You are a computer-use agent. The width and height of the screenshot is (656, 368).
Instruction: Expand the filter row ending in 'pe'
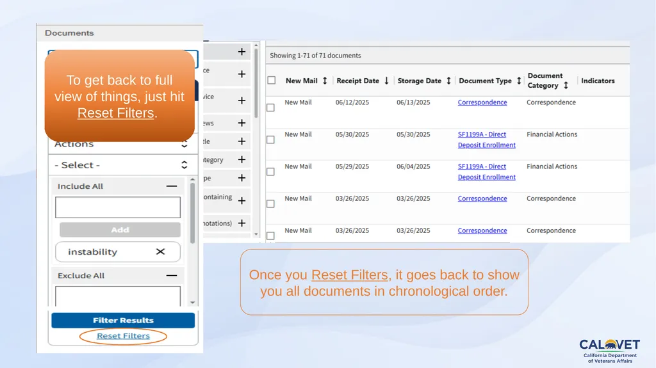(x=242, y=178)
